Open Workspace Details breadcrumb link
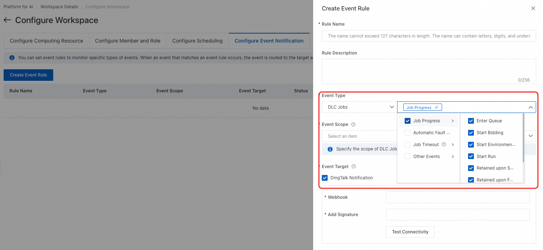 (59, 7)
